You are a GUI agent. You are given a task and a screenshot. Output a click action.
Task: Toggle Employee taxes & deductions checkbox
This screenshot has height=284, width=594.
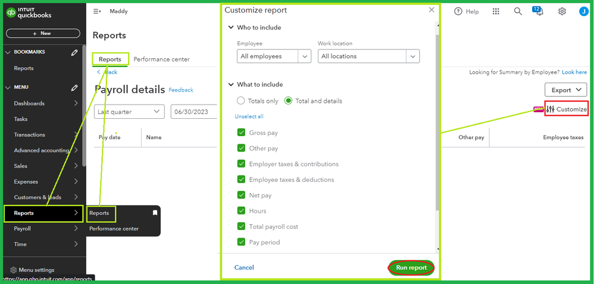tap(241, 179)
